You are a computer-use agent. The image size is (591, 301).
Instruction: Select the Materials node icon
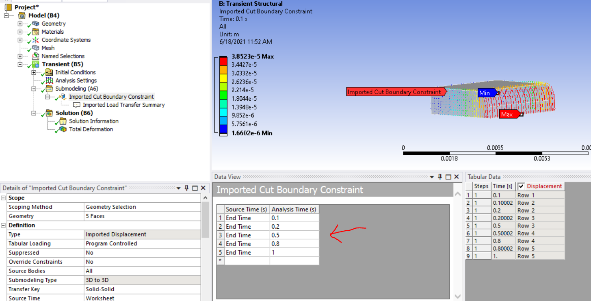[x=36, y=32]
